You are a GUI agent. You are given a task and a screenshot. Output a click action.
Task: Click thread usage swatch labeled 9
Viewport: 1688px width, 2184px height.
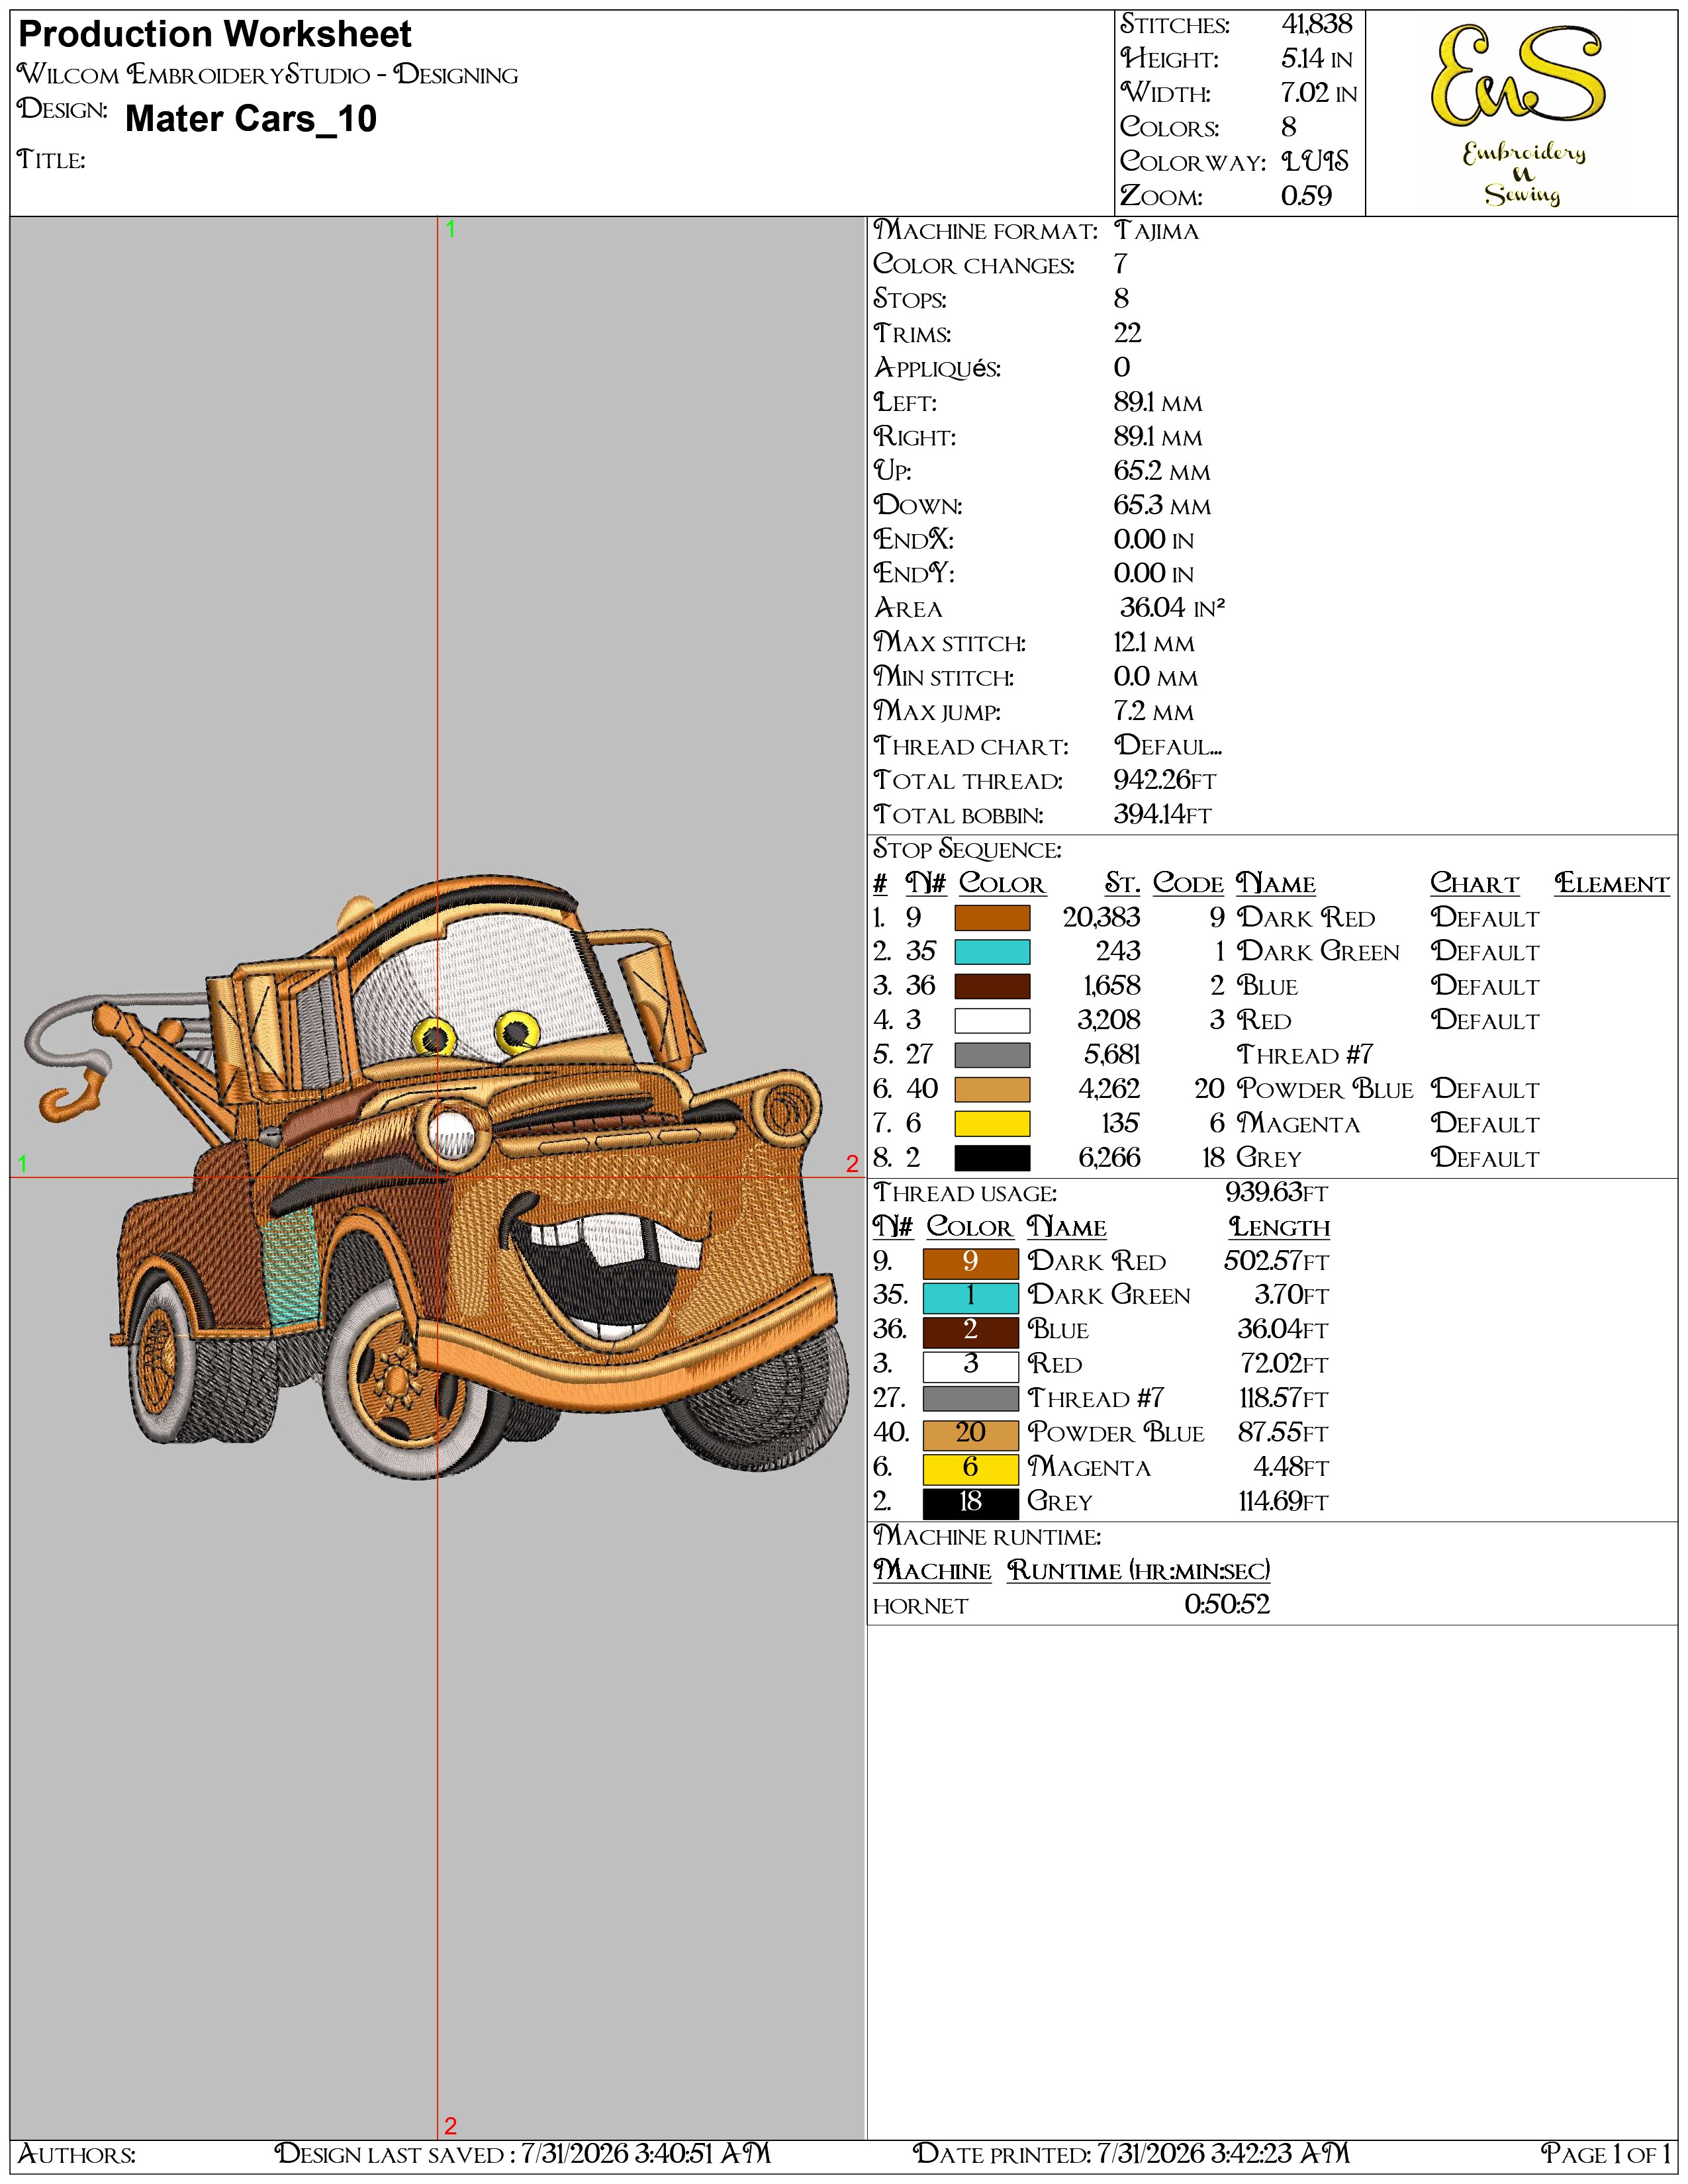click(x=970, y=1262)
